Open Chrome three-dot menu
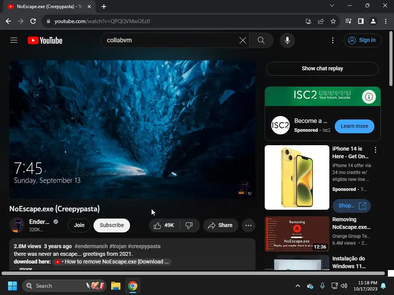The image size is (394, 295). 386,21
